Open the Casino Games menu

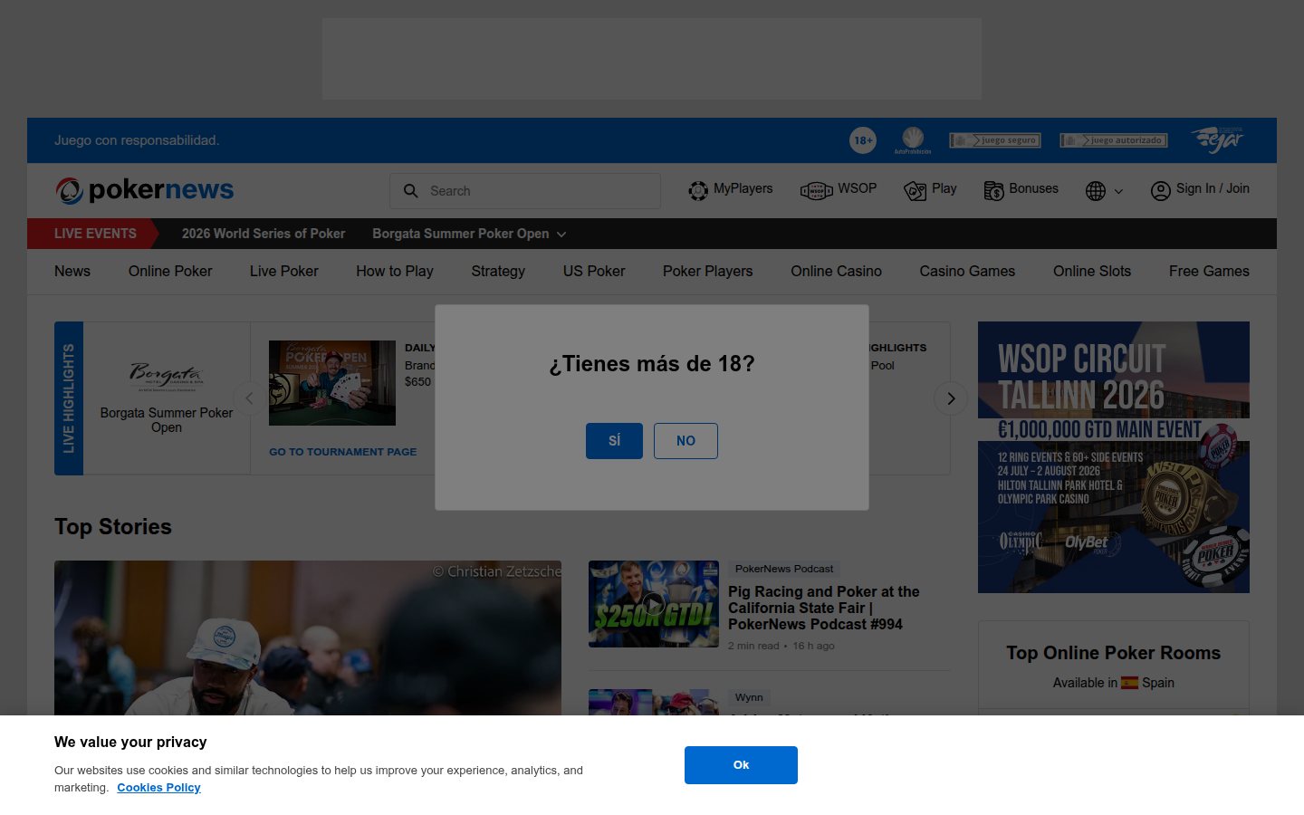click(967, 271)
